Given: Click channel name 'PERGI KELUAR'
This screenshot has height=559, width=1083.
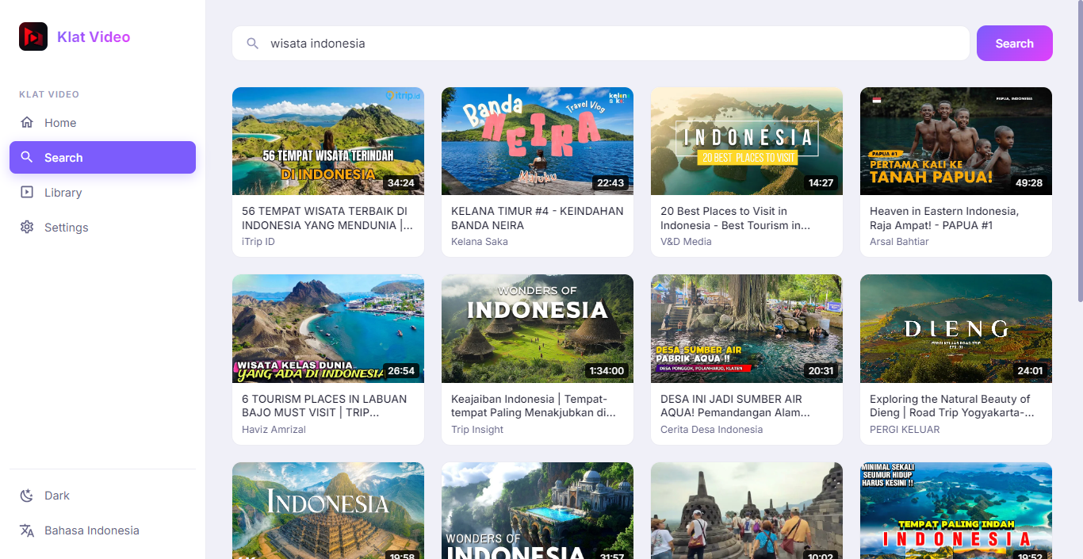Looking at the screenshot, I should (x=905, y=430).
